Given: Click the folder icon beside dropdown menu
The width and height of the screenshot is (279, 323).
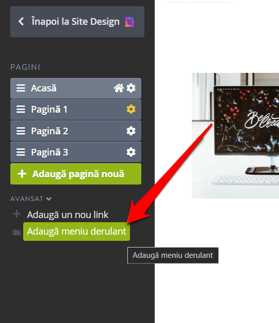Looking at the screenshot, I should point(17,232).
